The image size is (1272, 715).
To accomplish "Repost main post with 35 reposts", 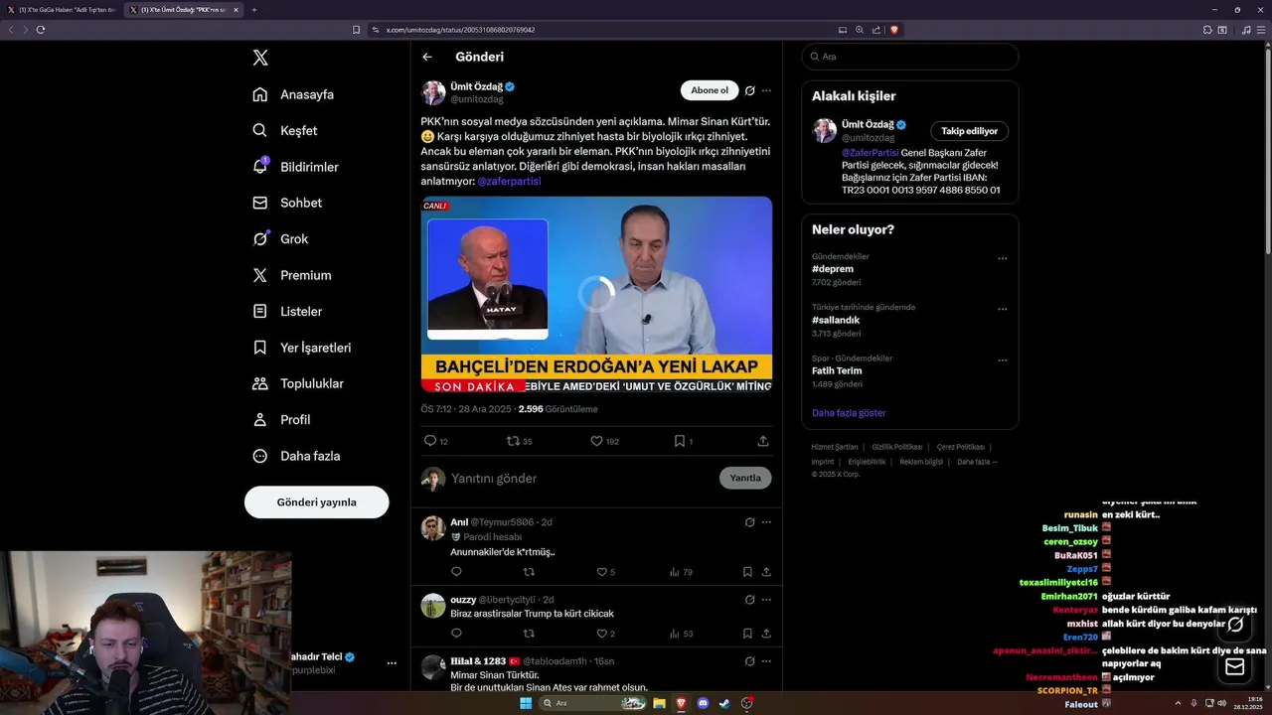I will tap(520, 441).
